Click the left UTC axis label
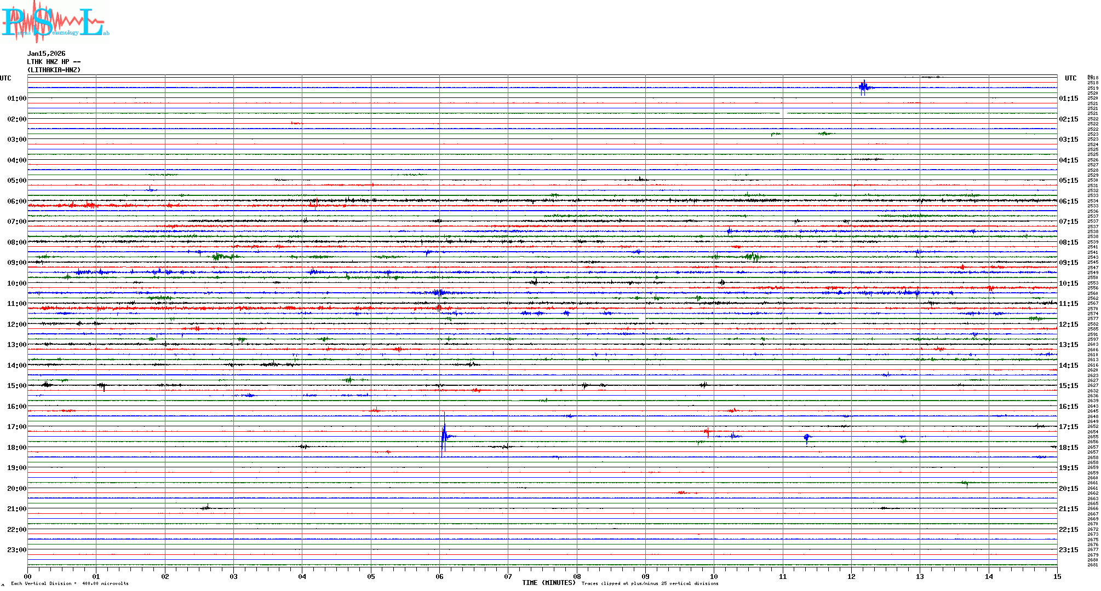The width and height of the screenshot is (1101, 591). (x=5, y=78)
